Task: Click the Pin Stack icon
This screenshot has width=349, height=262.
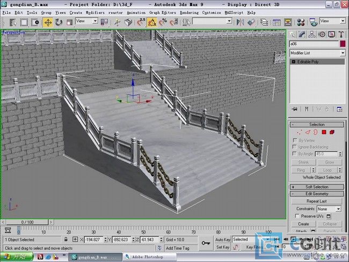Action: click(x=295, y=109)
